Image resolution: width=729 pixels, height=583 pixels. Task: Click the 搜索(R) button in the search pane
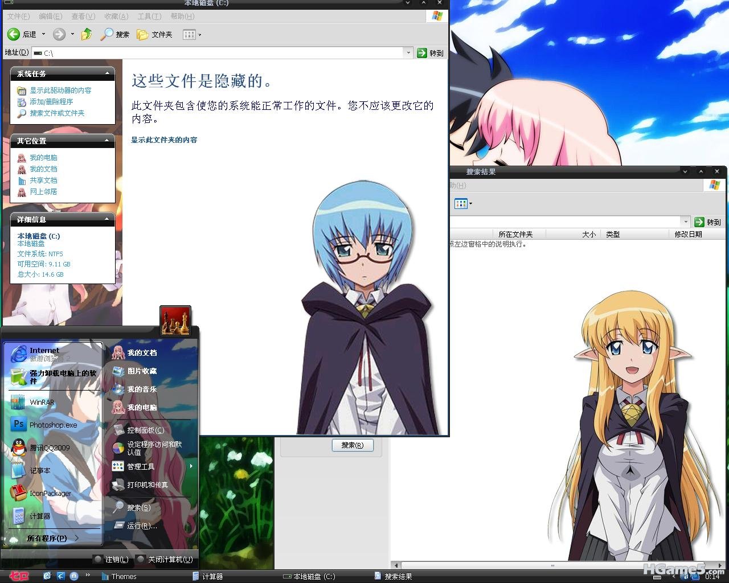click(x=353, y=445)
